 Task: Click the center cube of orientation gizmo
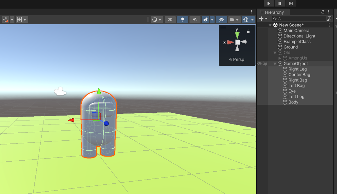click(x=237, y=42)
